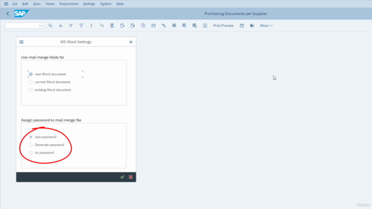Image resolution: width=372 pixels, height=209 pixels.
Task: Open the System menu
Action: tap(106, 4)
